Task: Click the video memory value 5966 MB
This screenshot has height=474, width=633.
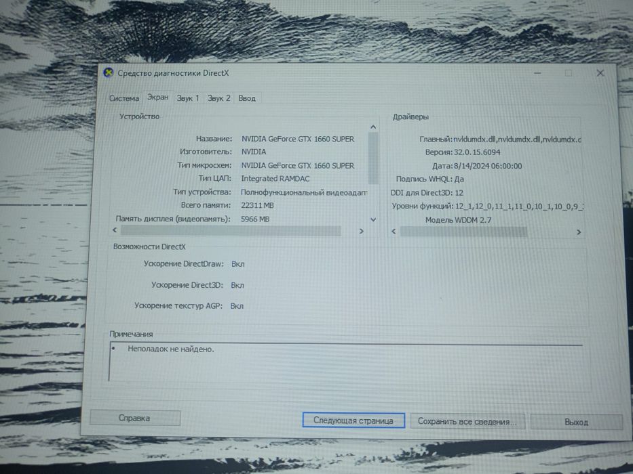Action: pos(255,219)
